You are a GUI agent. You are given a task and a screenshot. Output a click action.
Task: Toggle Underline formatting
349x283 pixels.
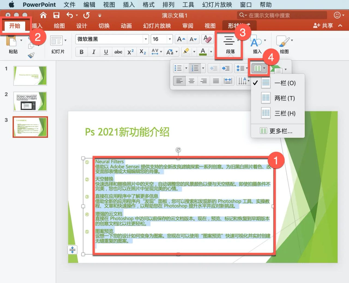pos(106,52)
